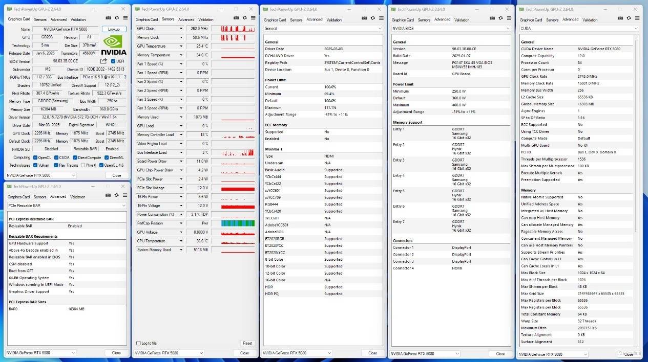Toggle the Ray Tracing checkbox
This screenshot has height=362, width=648.
56,165
